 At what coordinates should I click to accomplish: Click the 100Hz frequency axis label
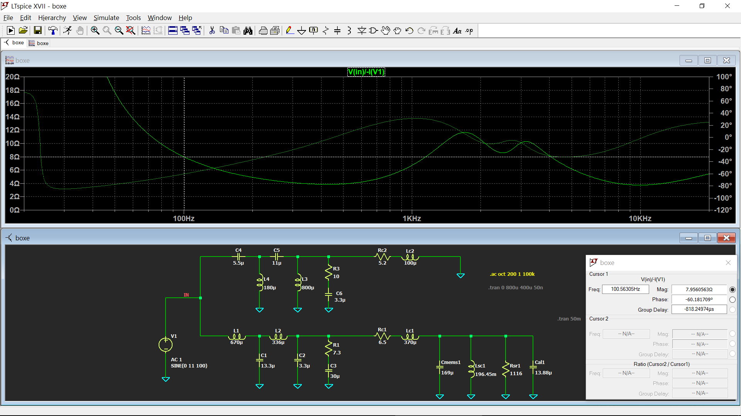[x=184, y=218]
